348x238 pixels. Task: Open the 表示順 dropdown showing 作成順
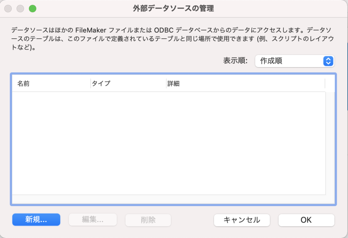click(x=294, y=61)
